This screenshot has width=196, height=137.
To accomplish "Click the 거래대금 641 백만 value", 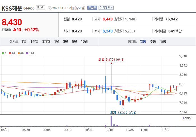I will click(175, 31).
